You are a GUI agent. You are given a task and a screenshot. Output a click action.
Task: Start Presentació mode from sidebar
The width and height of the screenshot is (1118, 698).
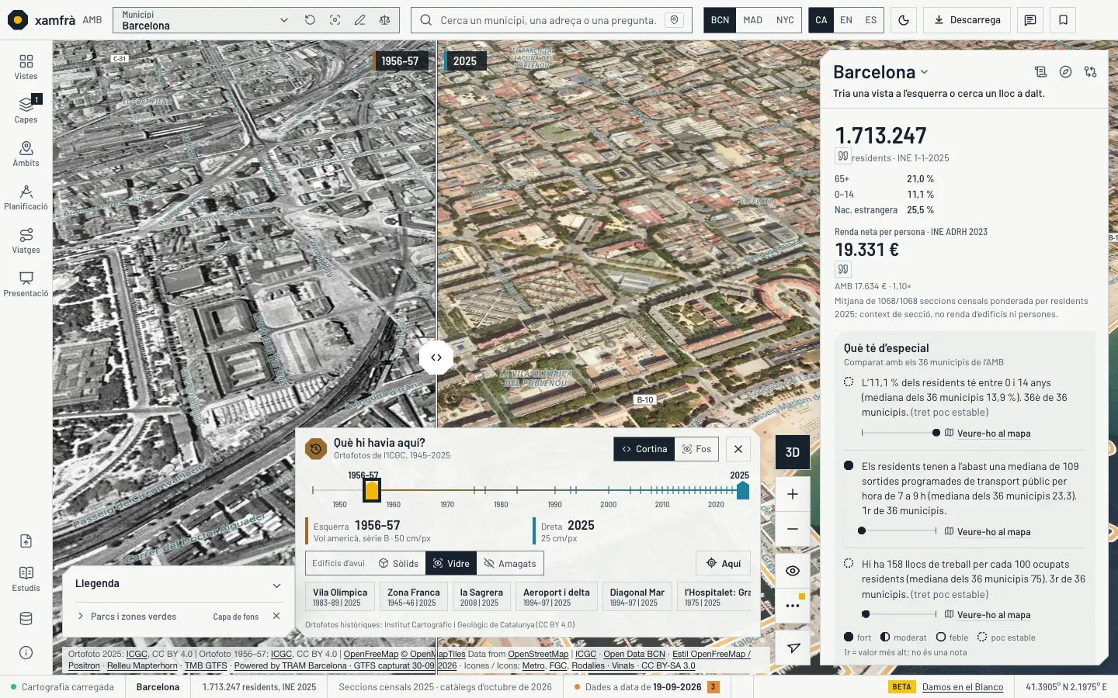pos(26,284)
